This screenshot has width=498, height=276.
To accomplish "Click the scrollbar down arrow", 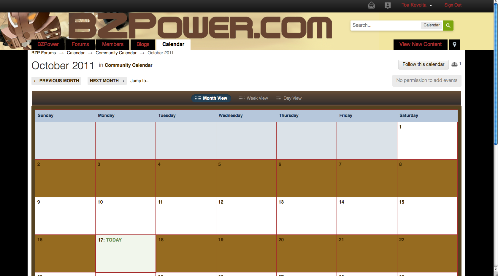I will pos(496,269).
